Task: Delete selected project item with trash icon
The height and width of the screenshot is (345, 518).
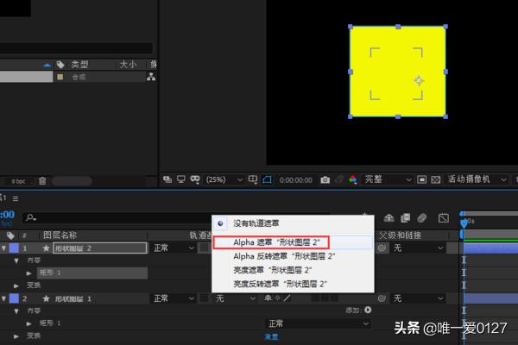Action: pyautogui.click(x=42, y=180)
